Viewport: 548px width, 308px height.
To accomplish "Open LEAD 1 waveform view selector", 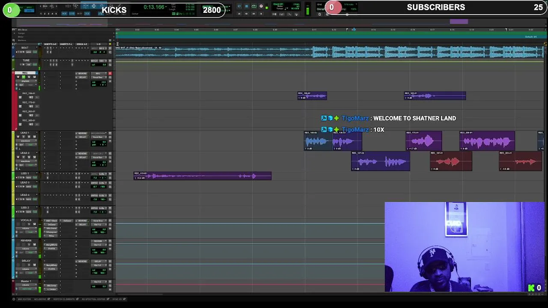I will [26, 141].
